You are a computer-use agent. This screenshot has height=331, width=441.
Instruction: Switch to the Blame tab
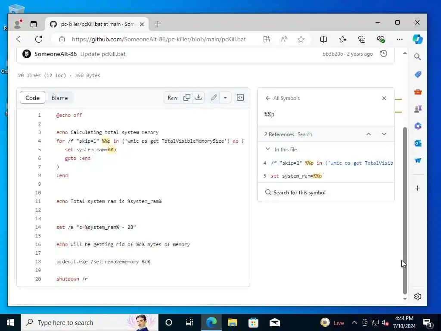click(x=59, y=98)
